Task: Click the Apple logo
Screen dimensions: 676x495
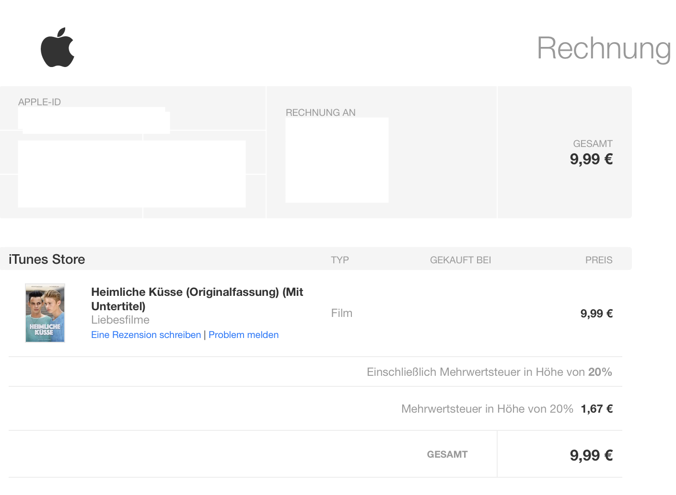Action: pos(58,48)
